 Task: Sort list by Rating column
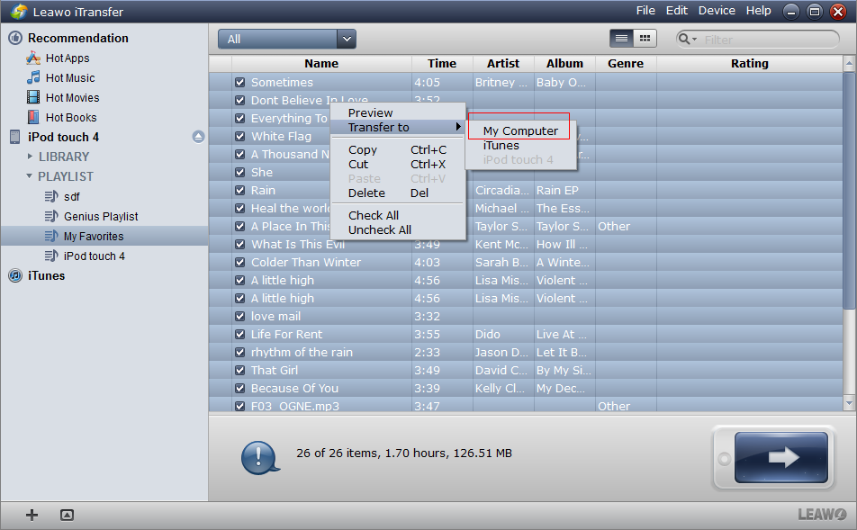click(x=750, y=63)
